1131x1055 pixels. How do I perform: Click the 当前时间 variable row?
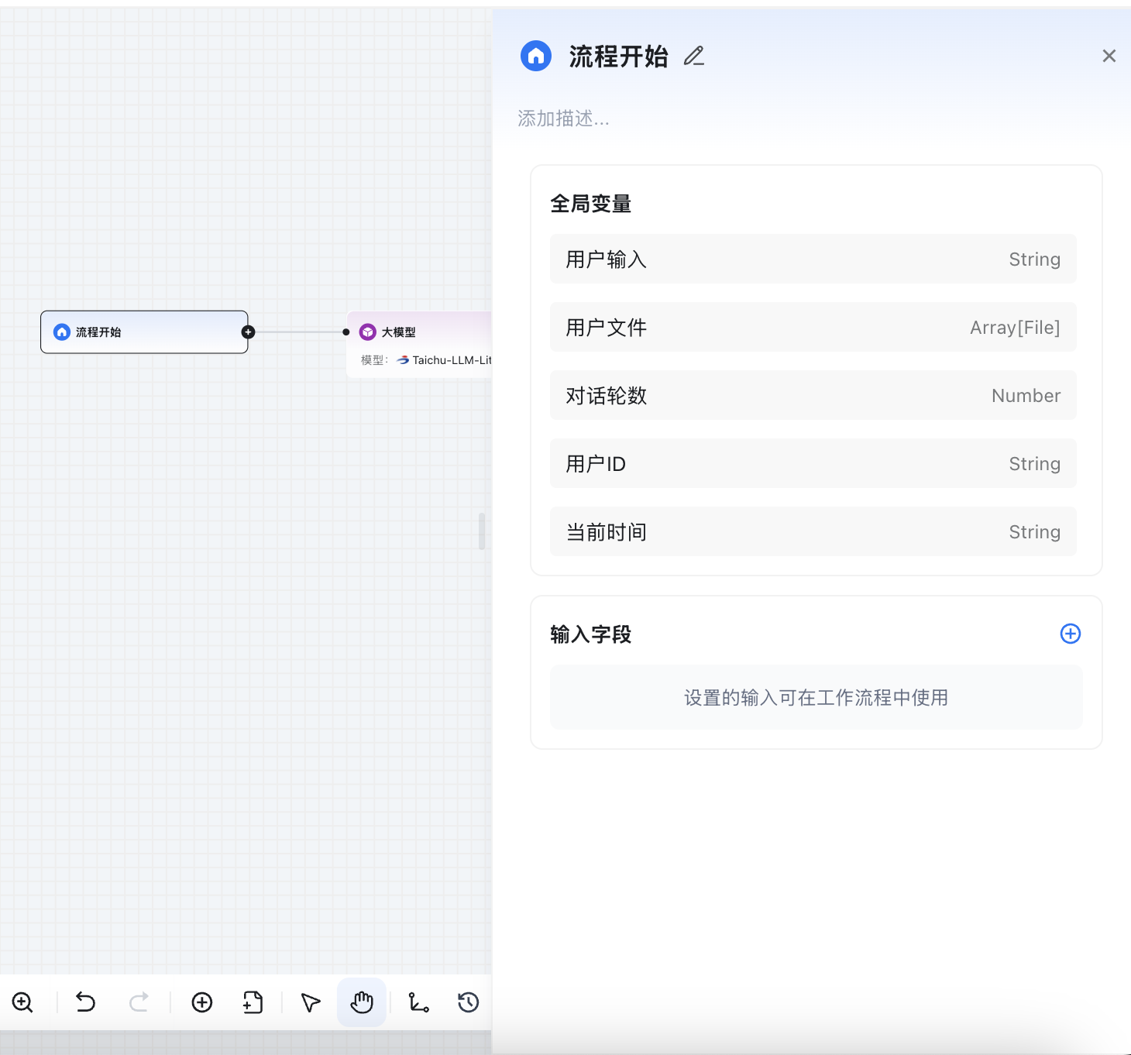[x=813, y=532]
